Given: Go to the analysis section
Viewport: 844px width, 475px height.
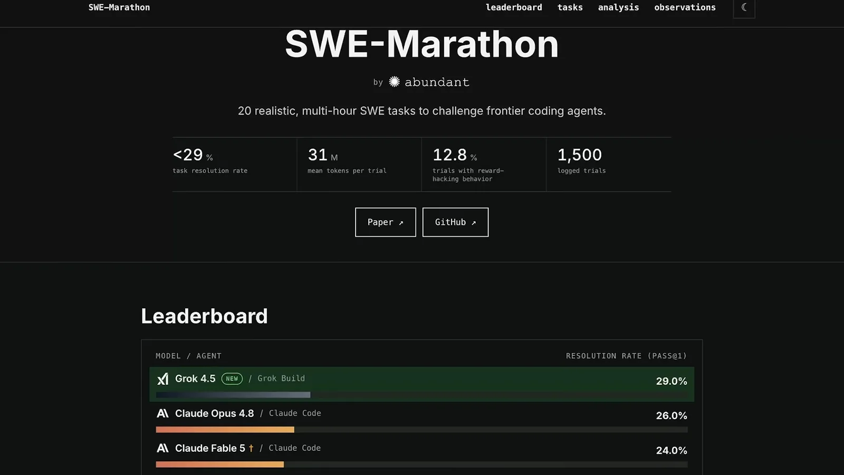Looking at the screenshot, I should [x=618, y=7].
